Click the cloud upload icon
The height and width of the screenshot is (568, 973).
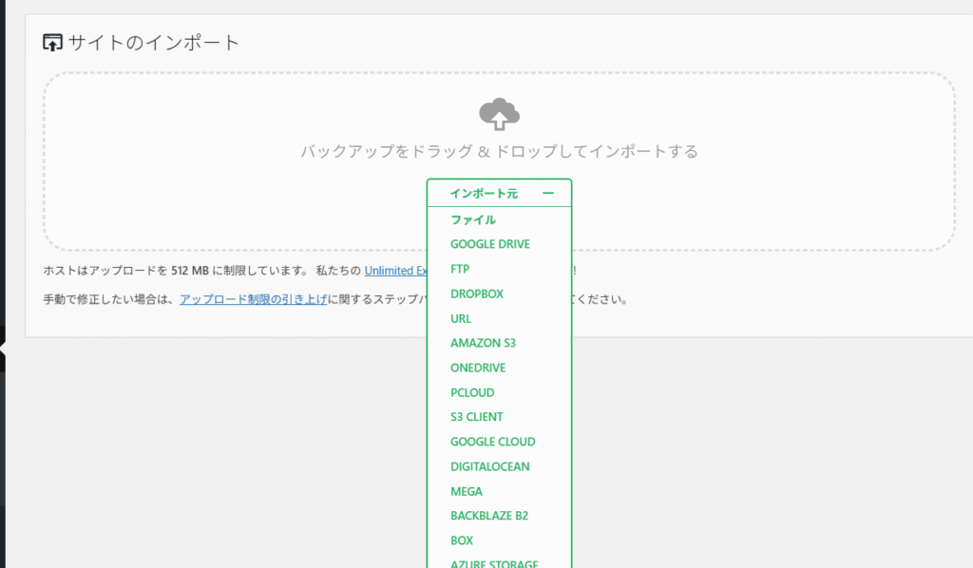(x=499, y=114)
